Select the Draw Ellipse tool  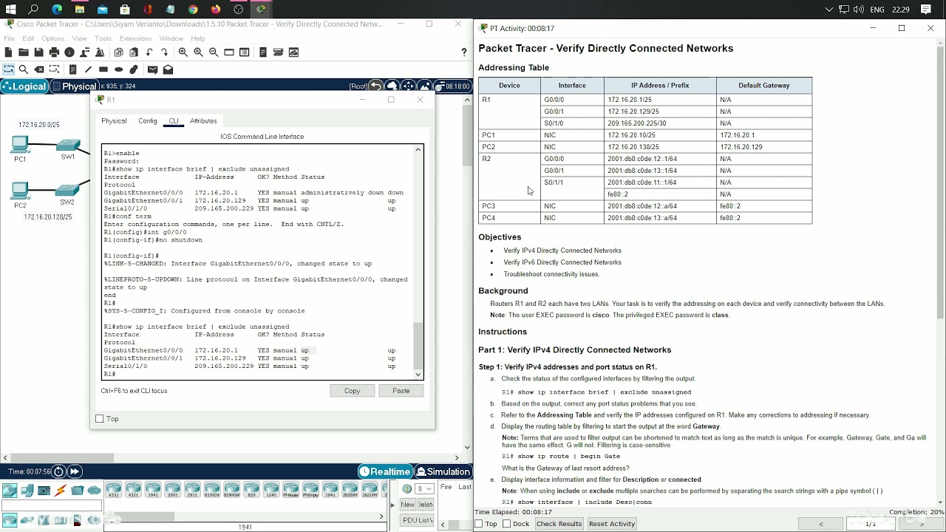point(118,69)
